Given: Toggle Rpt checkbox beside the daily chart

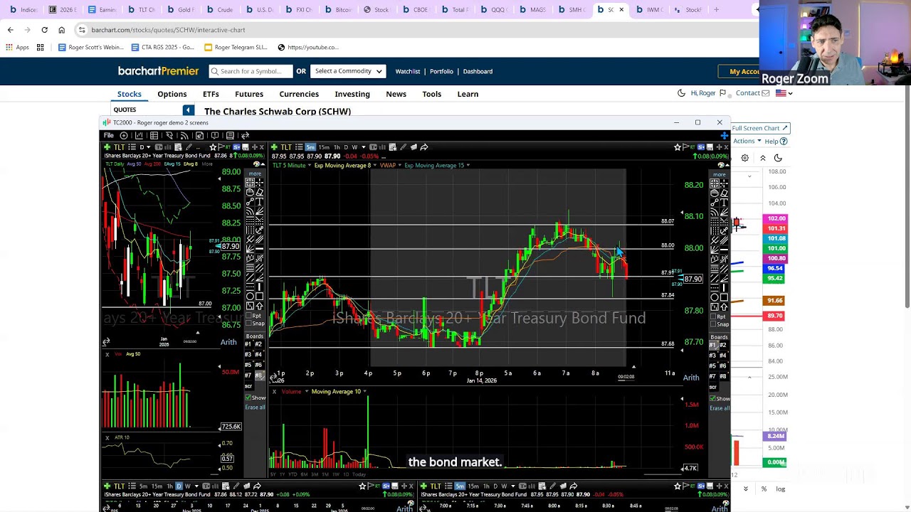Looking at the screenshot, I should (248, 316).
